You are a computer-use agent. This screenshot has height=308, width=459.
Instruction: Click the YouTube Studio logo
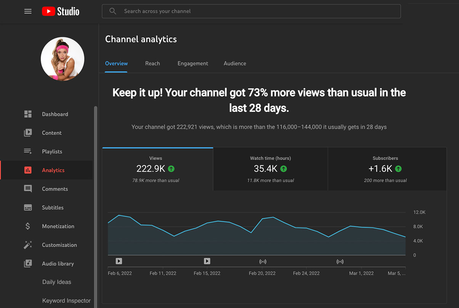[x=60, y=11]
